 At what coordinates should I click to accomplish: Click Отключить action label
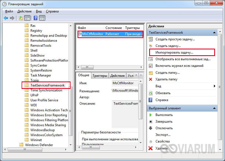[x=164, y=128]
